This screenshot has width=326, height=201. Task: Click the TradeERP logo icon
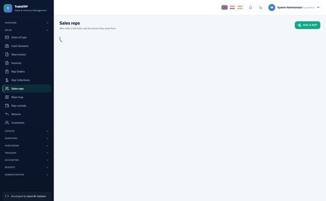(x=8, y=8)
